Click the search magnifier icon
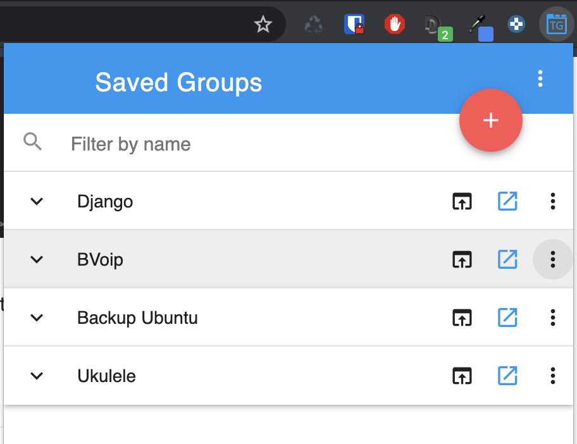Screen dimensions: 577x444 point(32,142)
